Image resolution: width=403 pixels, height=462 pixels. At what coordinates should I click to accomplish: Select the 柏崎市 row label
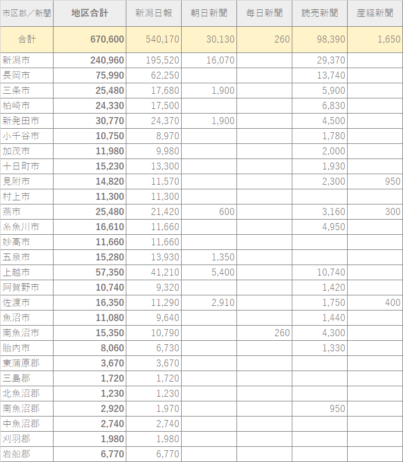[x=16, y=105]
